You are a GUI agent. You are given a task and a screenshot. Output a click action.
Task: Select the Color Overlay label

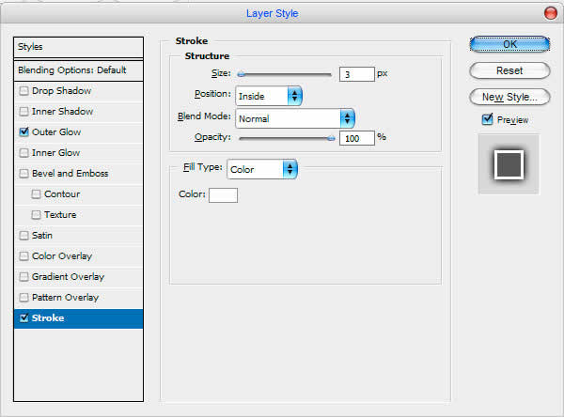pos(62,256)
